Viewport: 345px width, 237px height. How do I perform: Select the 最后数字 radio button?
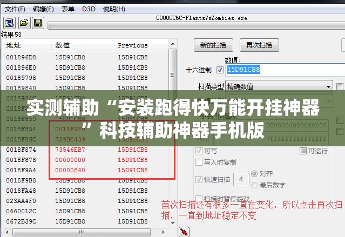254,185
